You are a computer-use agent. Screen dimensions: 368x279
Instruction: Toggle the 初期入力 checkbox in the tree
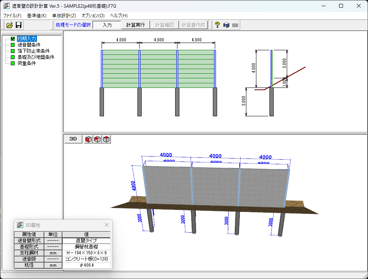[x=13, y=39]
